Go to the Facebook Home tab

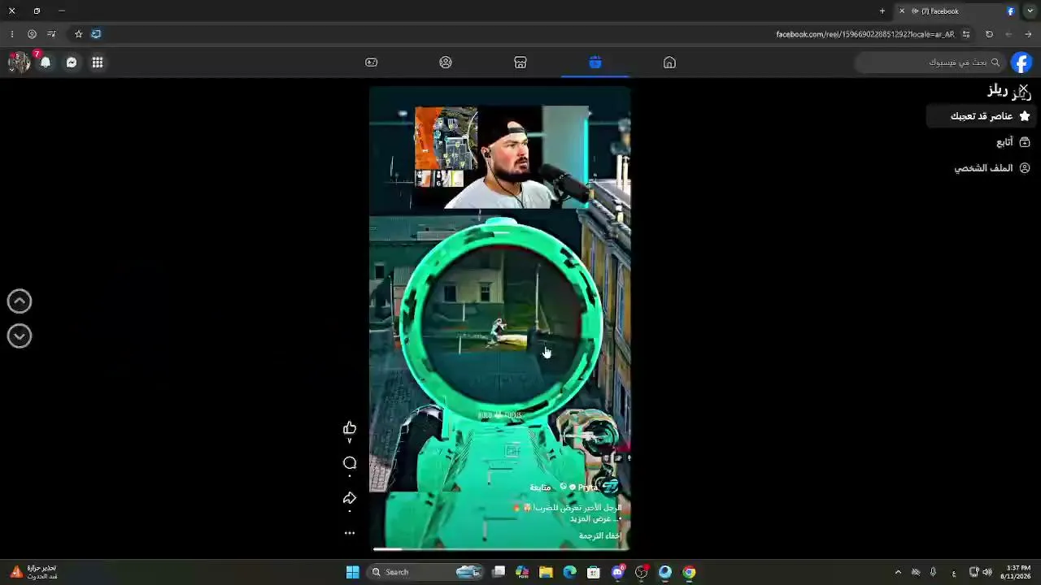pos(669,63)
